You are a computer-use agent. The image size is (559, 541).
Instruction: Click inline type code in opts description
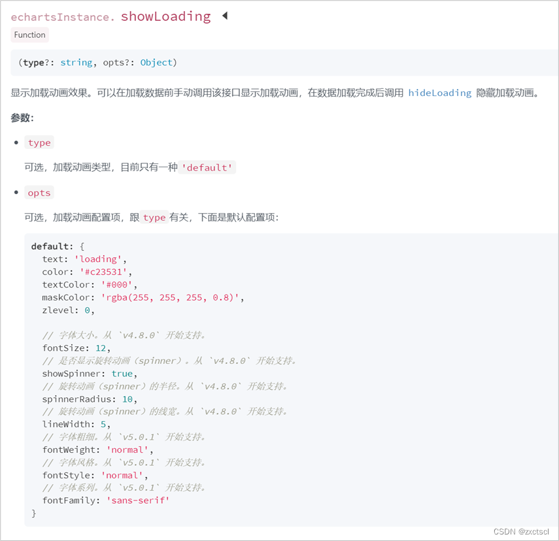[x=154, y=218]
